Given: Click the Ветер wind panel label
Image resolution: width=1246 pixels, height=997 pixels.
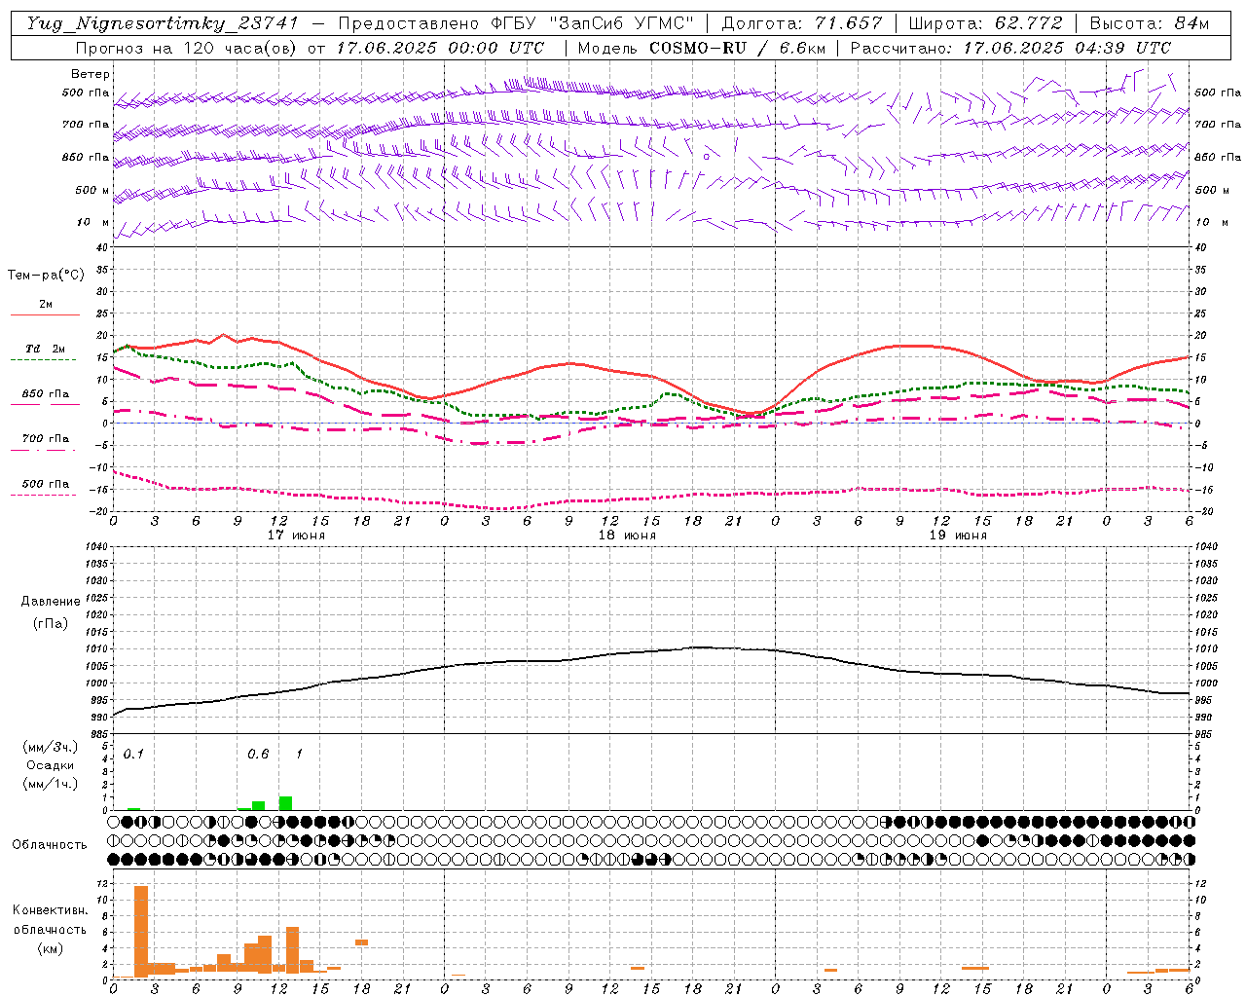Looking at the screenshot, I should click(91, 74).
